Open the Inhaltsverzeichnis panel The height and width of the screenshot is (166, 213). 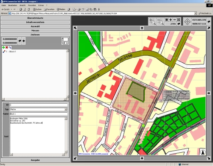[35, 22]
